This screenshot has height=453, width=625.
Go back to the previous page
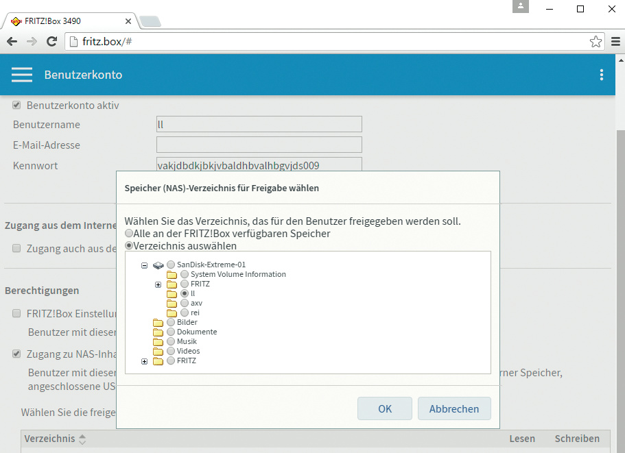tap(12, 42)
